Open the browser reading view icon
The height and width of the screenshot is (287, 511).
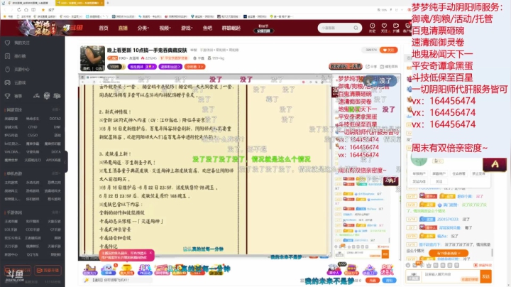tap(33, 10)
